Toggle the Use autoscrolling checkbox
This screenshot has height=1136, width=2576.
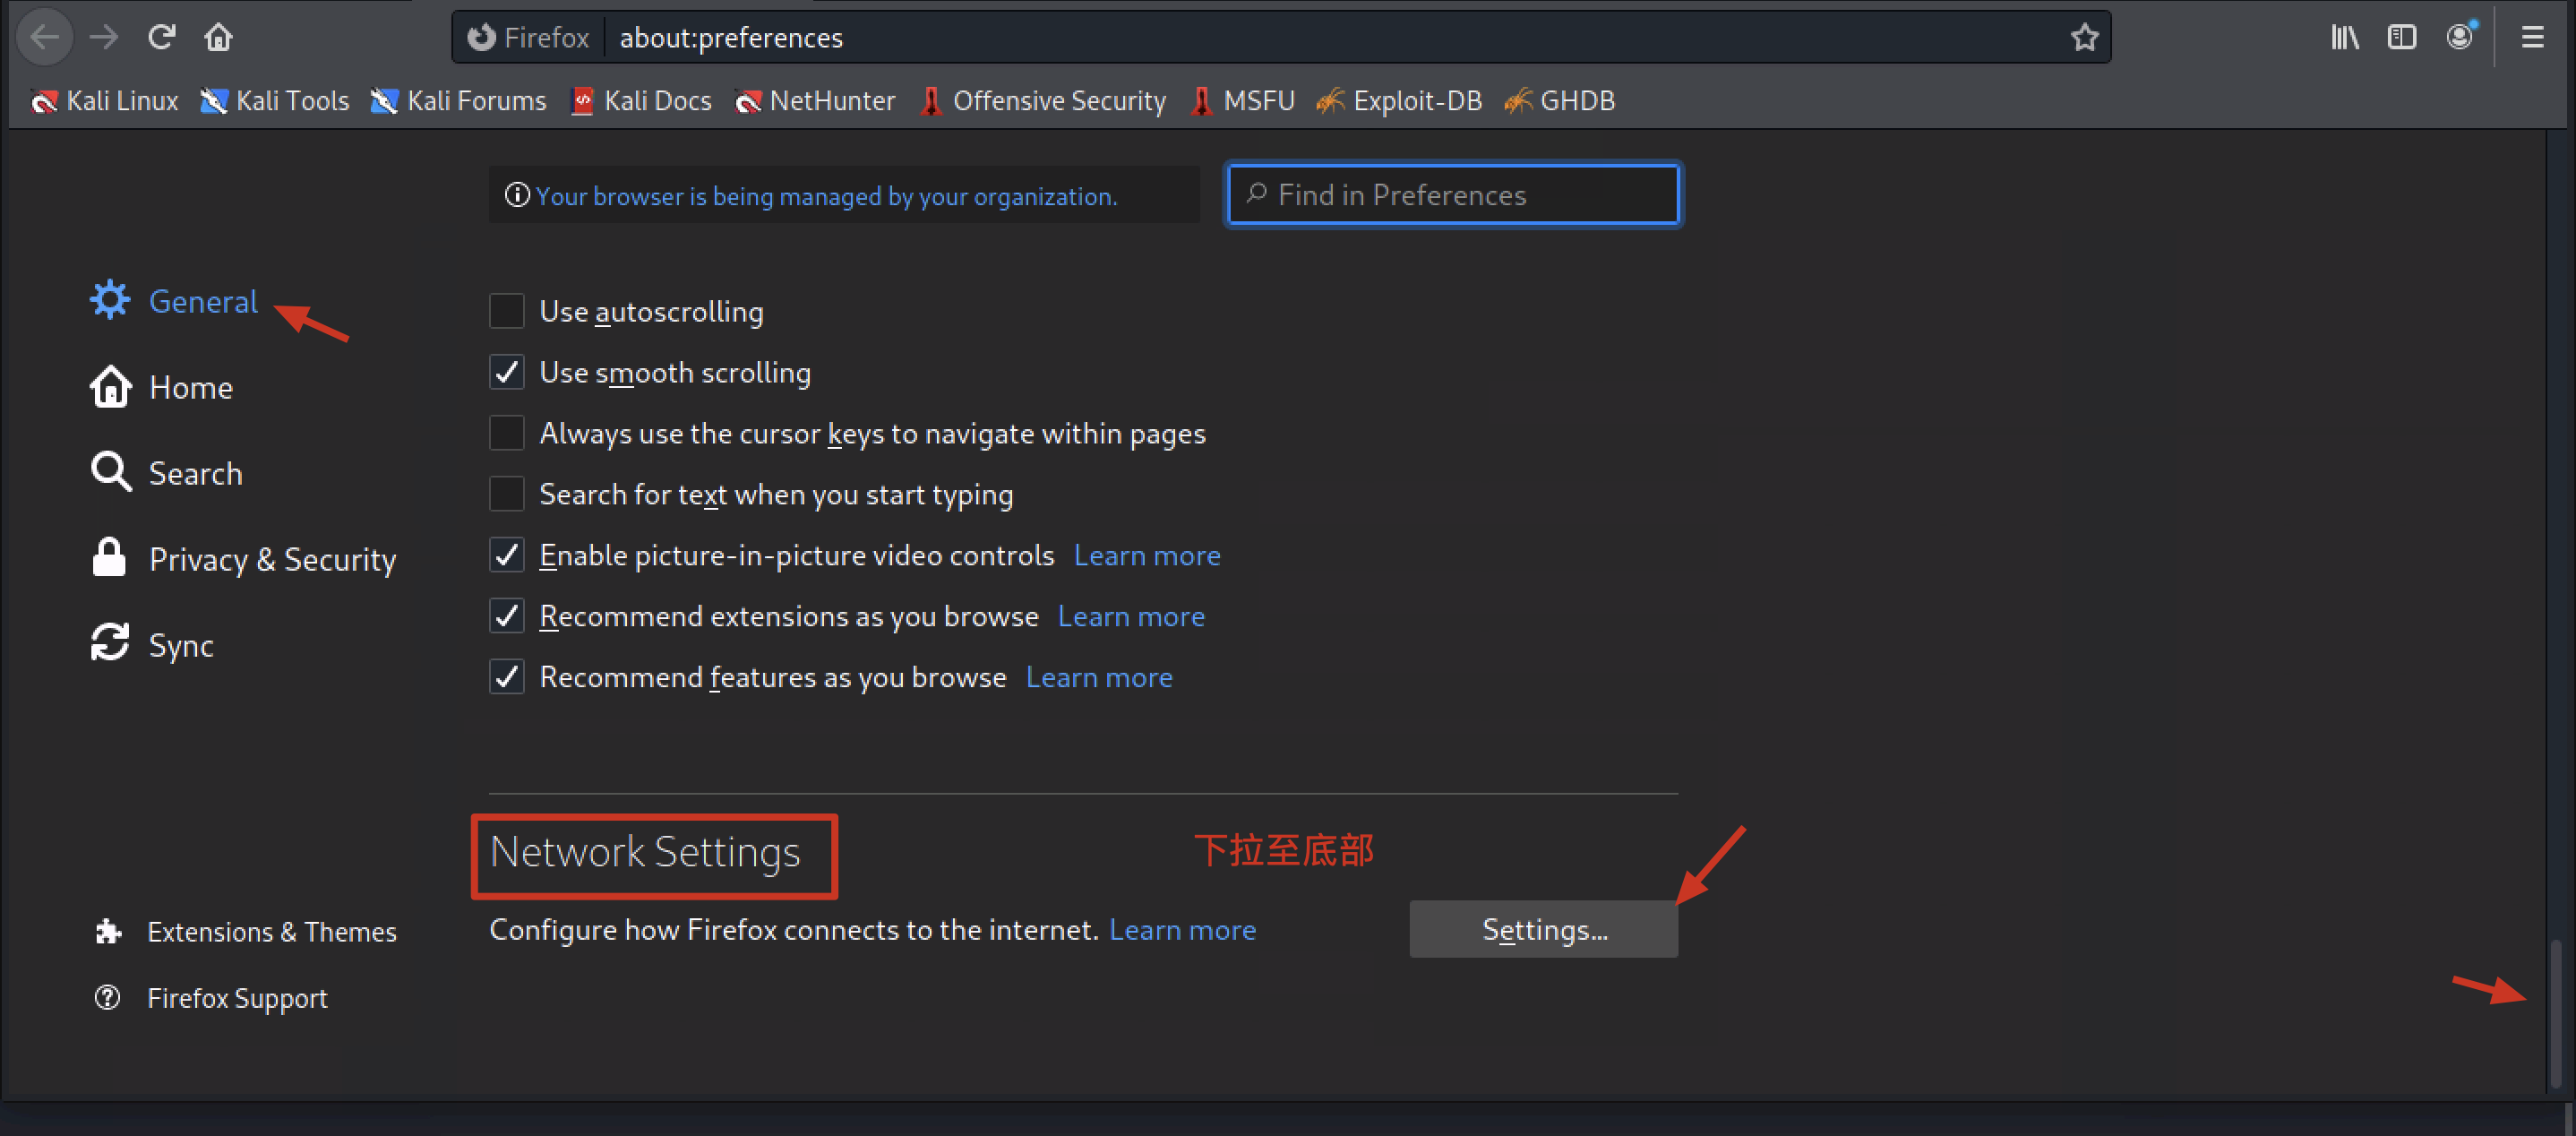tap(508, 311)
